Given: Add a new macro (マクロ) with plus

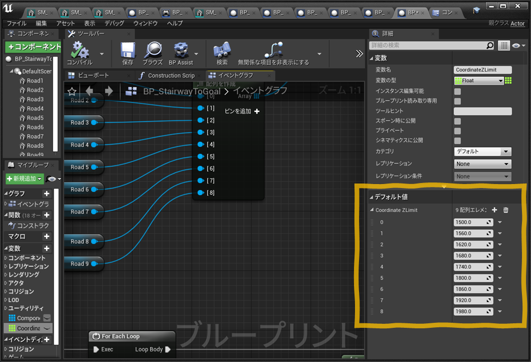Looking at the screenshot, I should (47, 236).
